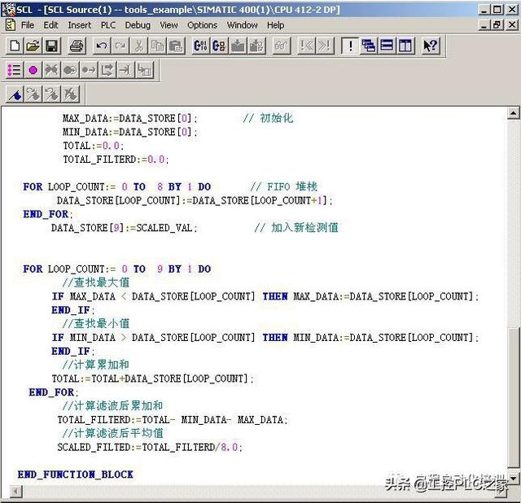This screenshot has width=521, height=503.
Task: Click the glasses Monitor icon
Action: [x=282, y=46]
